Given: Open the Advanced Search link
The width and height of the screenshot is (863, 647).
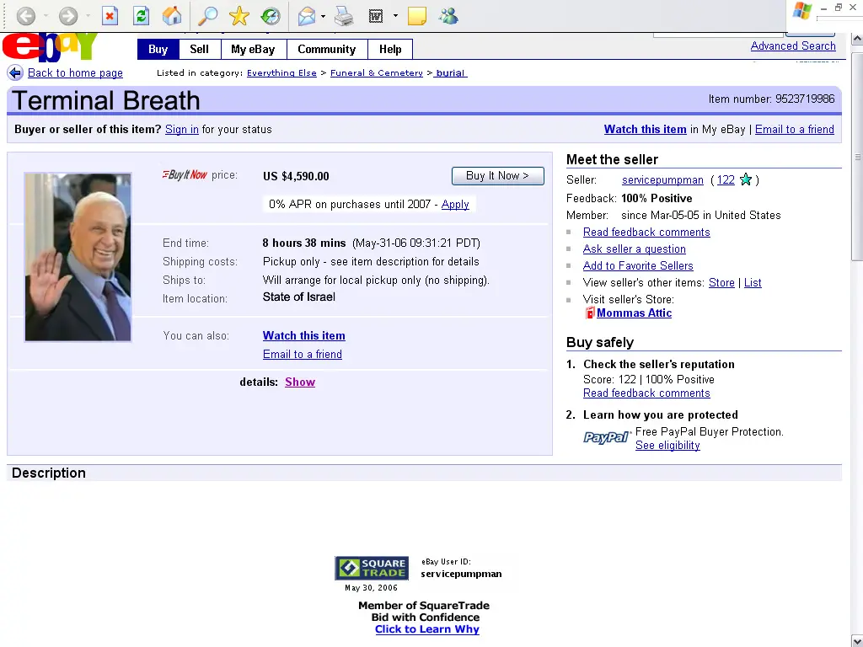Looking at the screenshot, I should click(793, 46).
